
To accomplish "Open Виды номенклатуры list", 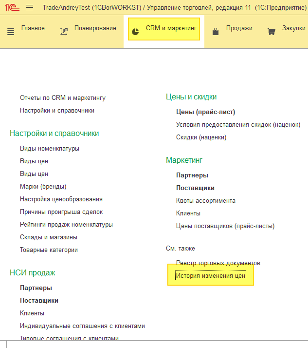I will [50, 149].
